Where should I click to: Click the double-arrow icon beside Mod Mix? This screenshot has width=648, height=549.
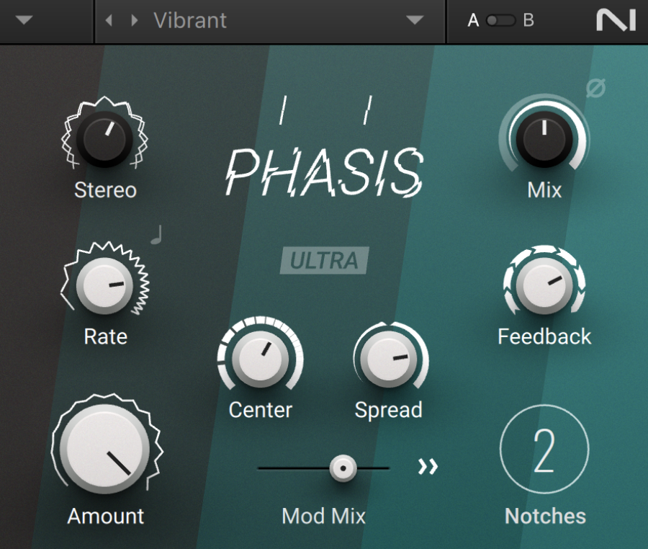click(428, 466)
